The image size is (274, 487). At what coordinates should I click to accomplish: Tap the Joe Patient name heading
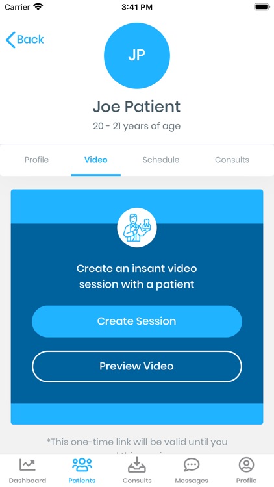tap(137, 107)
